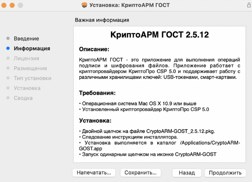
Task: Select the Информация step in sidebar
Action: (x=32, y=48)
